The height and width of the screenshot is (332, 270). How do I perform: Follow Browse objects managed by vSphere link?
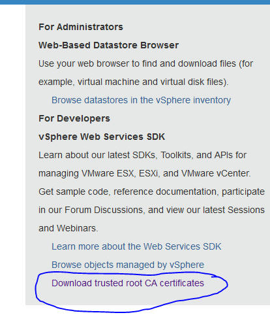click(x=128, y=265)
